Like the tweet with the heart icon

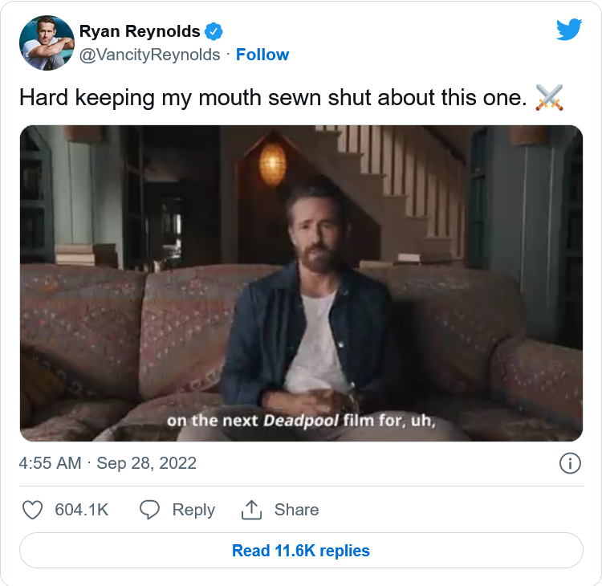click(32, 510)
